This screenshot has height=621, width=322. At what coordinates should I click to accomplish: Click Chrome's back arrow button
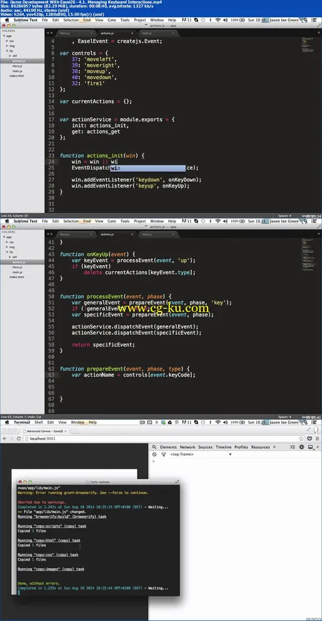tap(4, 439)
